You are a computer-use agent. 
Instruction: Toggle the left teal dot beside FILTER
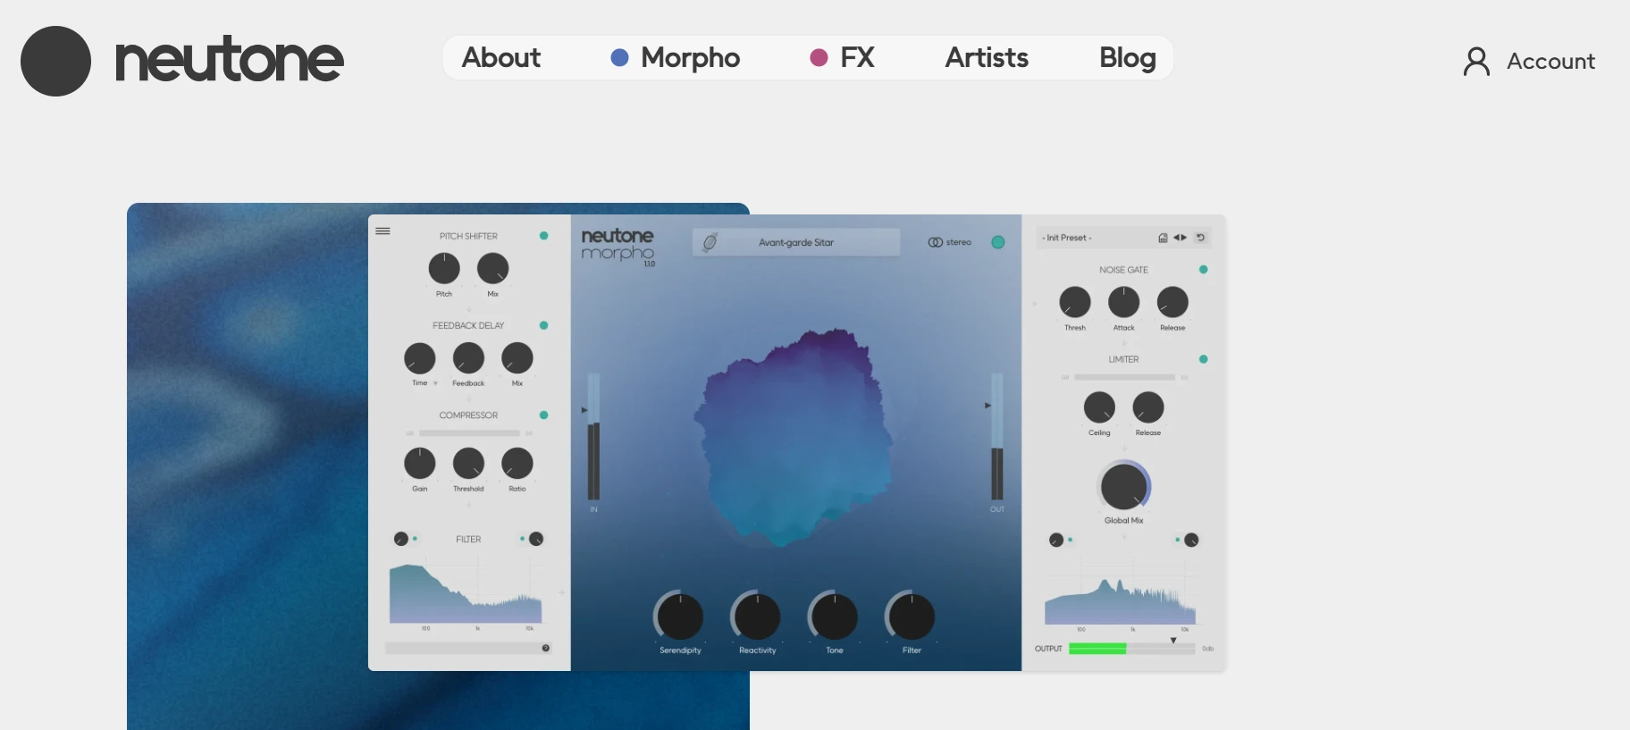coord(415,539)
